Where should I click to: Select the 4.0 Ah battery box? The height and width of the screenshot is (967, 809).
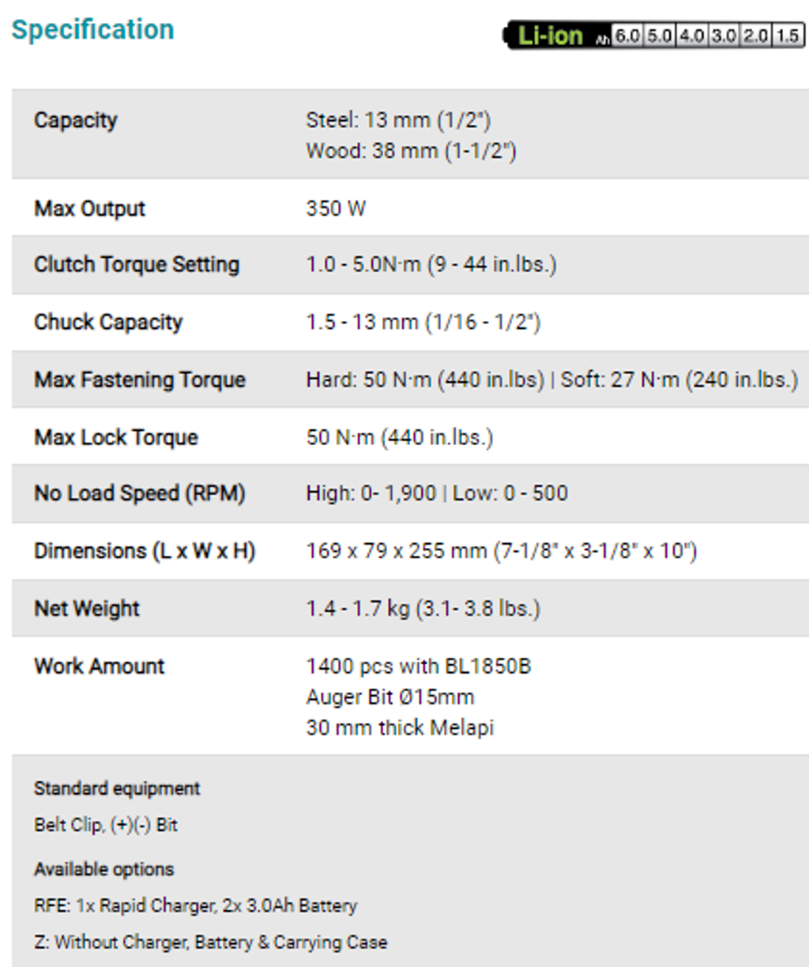(691, 36)
